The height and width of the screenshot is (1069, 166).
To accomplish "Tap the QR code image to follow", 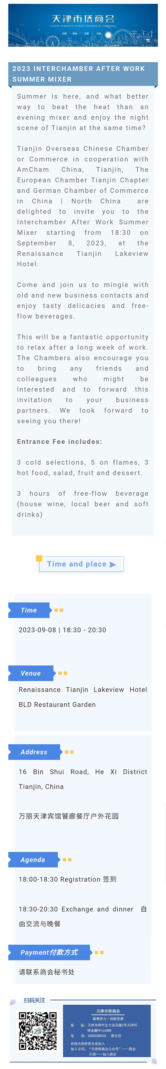I will (37, 1031).
